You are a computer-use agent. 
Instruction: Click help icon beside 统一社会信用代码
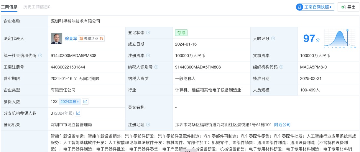coord(40,56)
